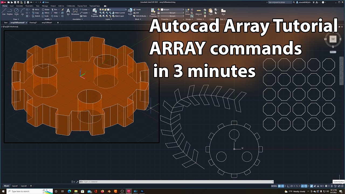Open Firefox from the taskbar
Image resolution: width=345 pixels, height=194 pixels.
tap(102, 191)
